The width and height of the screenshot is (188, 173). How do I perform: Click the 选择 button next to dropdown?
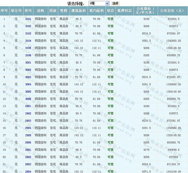[115, 3]
